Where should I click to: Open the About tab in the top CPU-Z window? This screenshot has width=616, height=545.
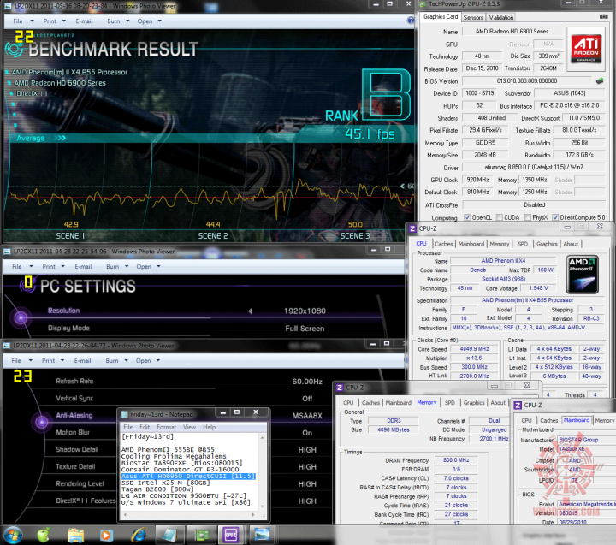pyautogui.click(x=571, y=244)
